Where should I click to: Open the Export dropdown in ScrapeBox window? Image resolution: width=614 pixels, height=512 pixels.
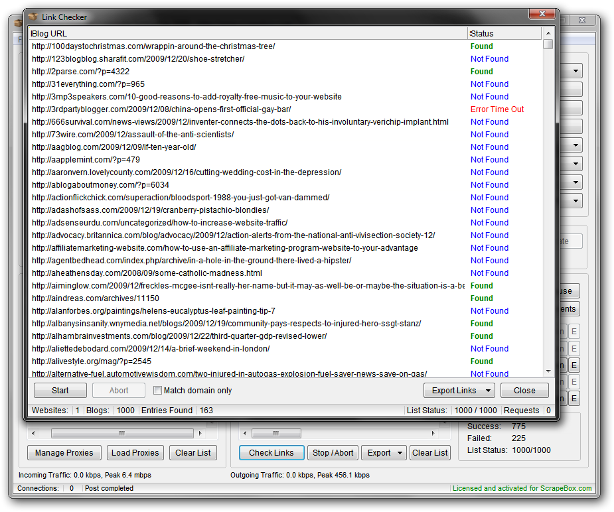[x=384, y=452]
